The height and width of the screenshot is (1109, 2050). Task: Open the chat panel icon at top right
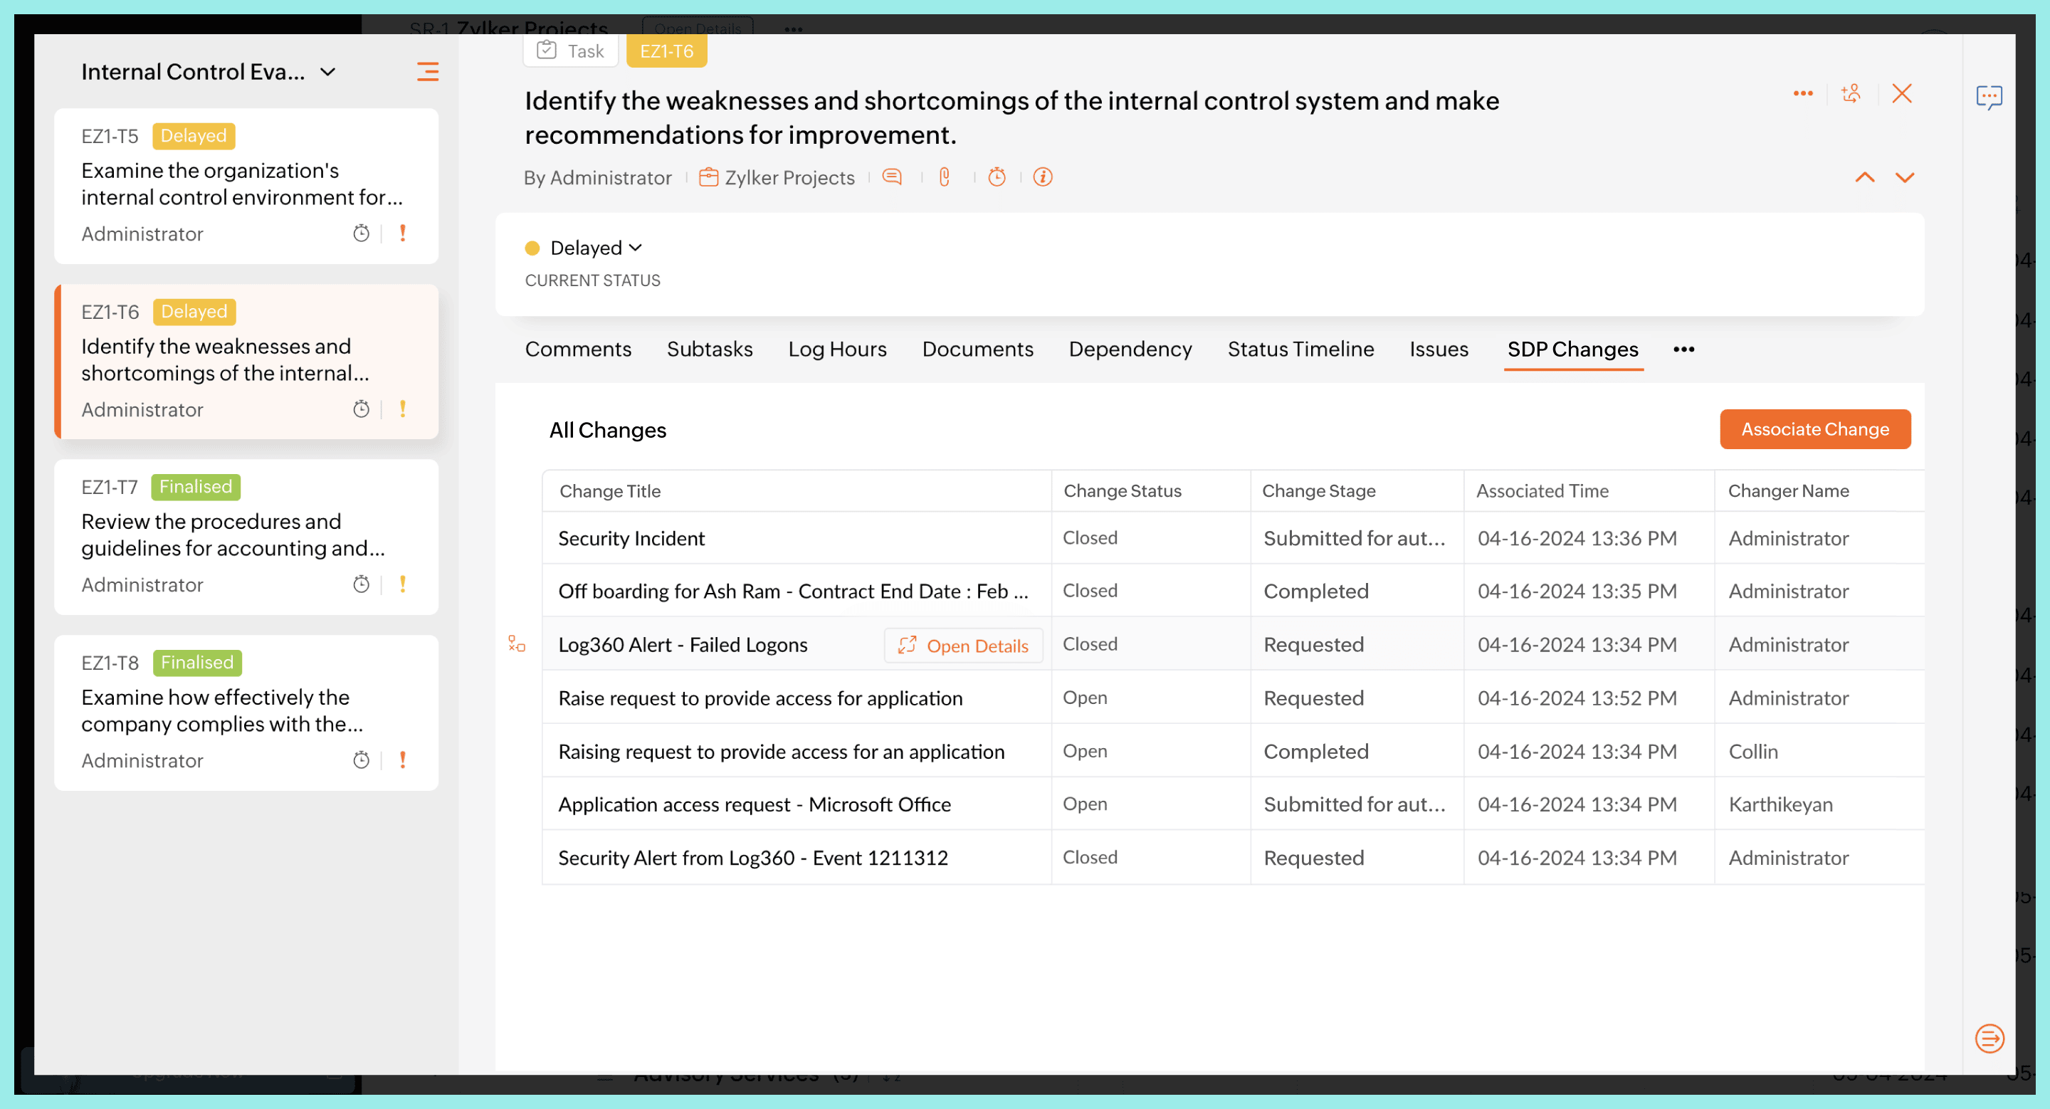tap(1989, 97)
